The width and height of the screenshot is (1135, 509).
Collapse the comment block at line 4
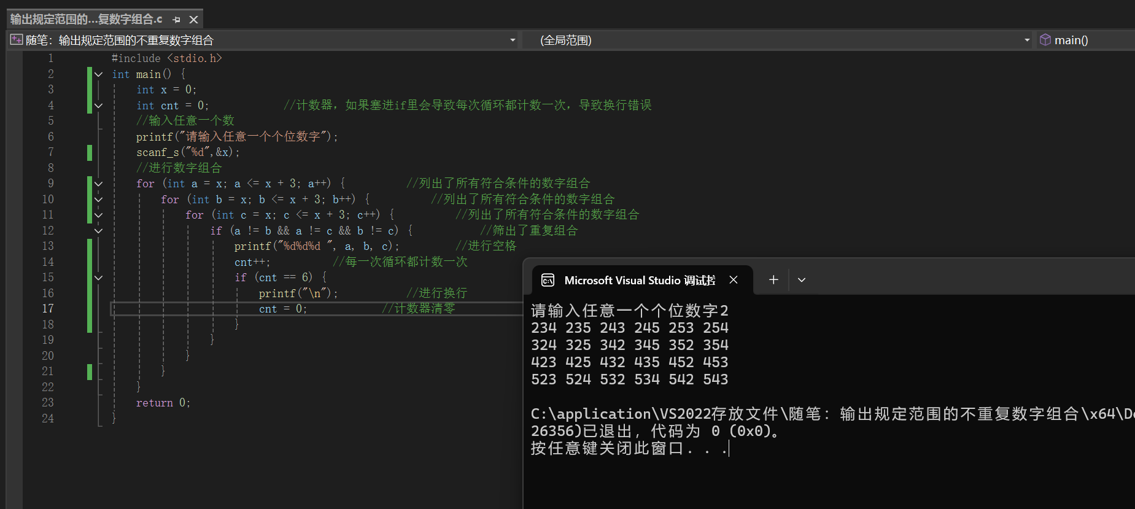(98, 106)
